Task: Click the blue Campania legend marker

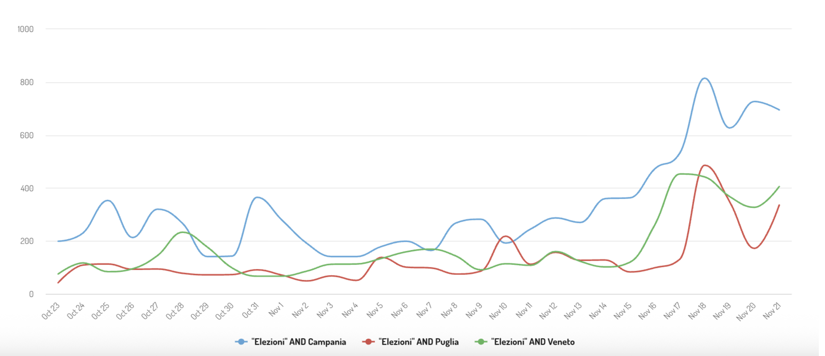Action: click(241, 342)
